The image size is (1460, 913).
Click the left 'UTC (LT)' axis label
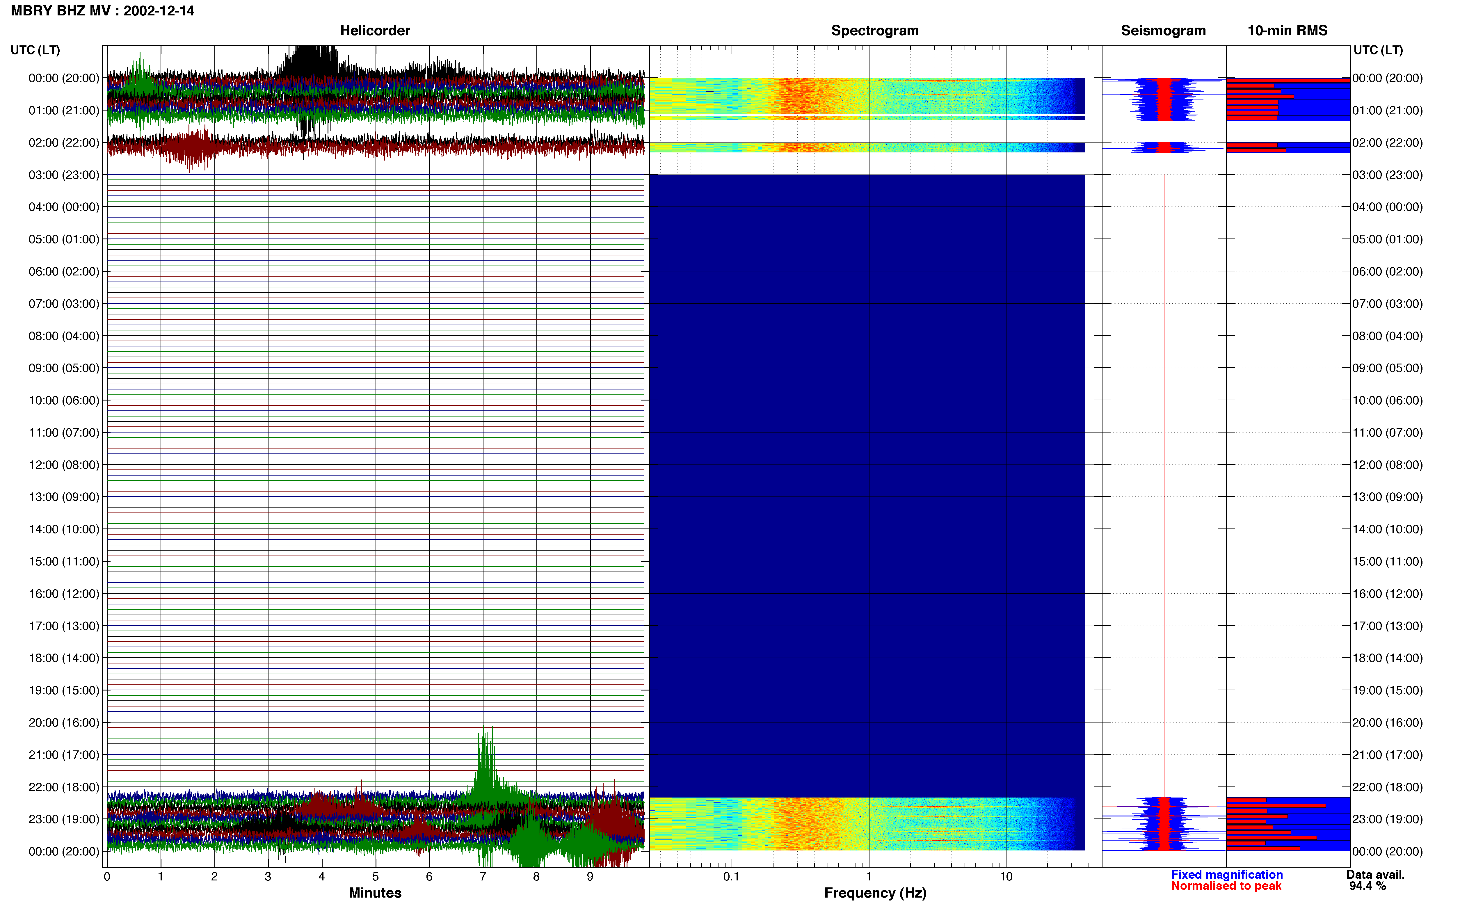(35, 50)
